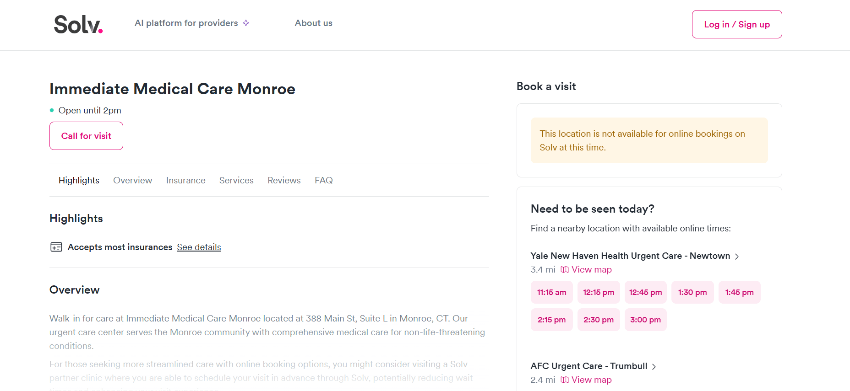Image resolution: width=850 pixels, height=391 pixels.
Task: Select the 12:45 pm appointment time
Action: (646, 292)
